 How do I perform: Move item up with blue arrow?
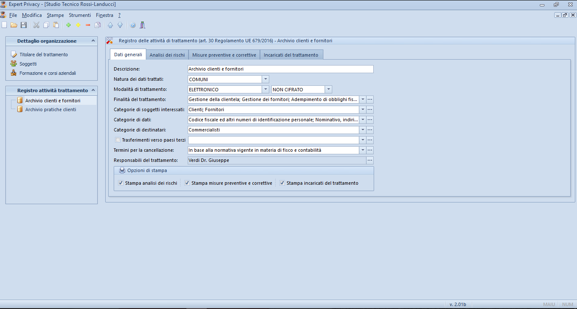(x=110, y=25)
